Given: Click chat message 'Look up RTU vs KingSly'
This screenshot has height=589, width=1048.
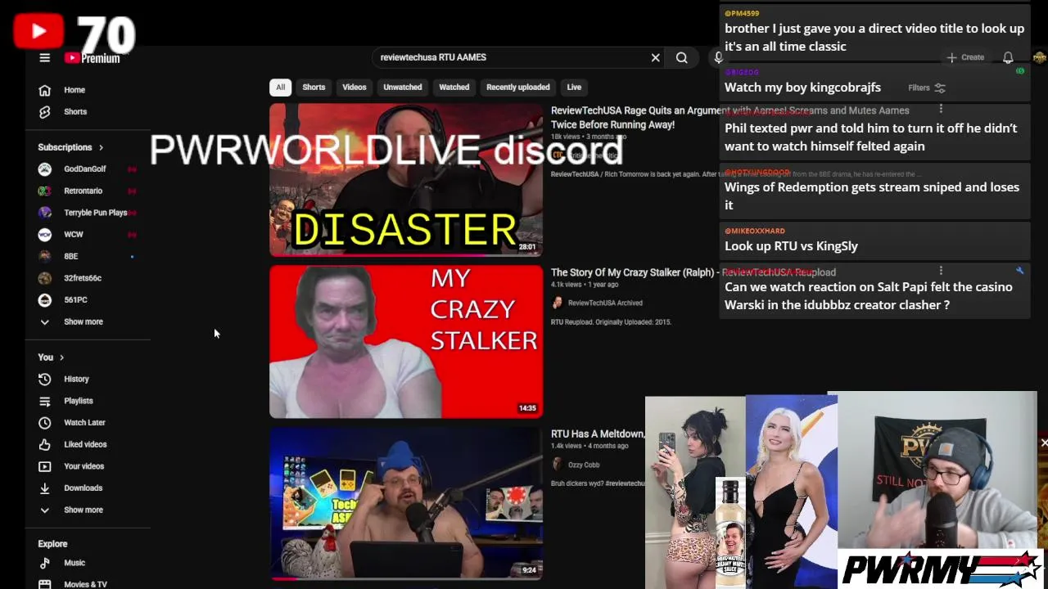Looking at the screenshot, I should tap(792, 246).
